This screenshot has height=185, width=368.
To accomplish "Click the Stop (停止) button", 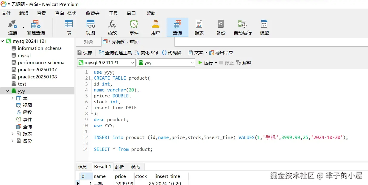I will pyautogui.click(x=227, y=63).
